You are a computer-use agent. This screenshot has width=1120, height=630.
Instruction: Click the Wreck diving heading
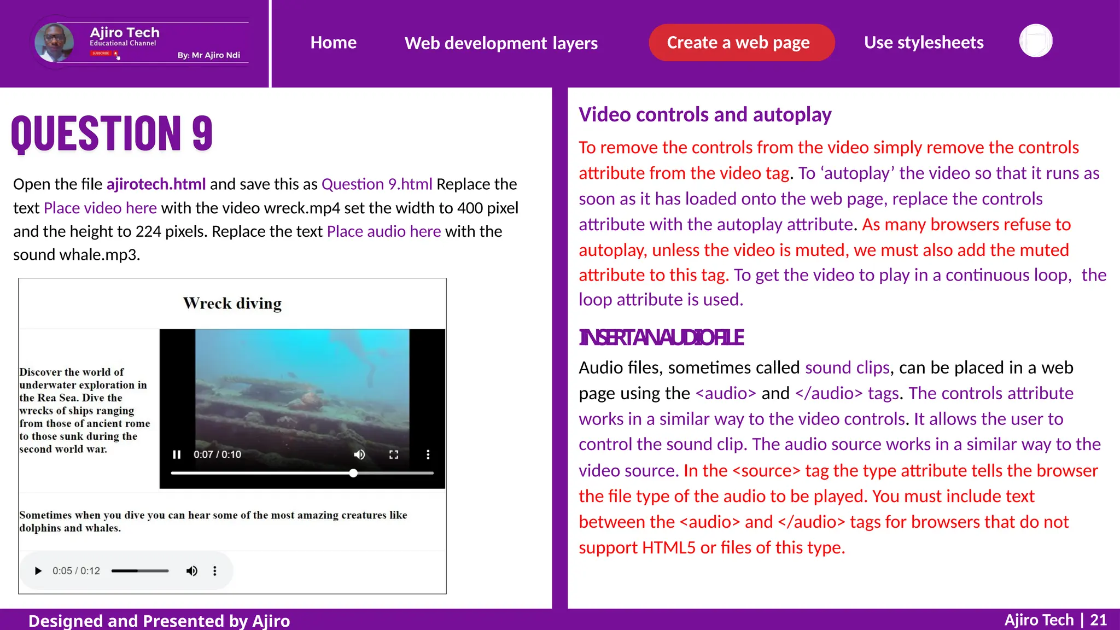coord(232,304)
